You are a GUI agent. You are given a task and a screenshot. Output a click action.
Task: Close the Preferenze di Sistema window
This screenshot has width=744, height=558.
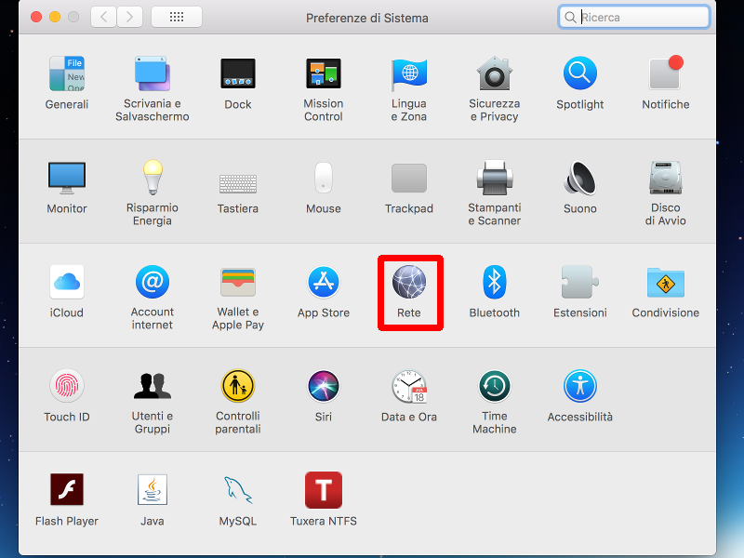click(x=36, y=17)
